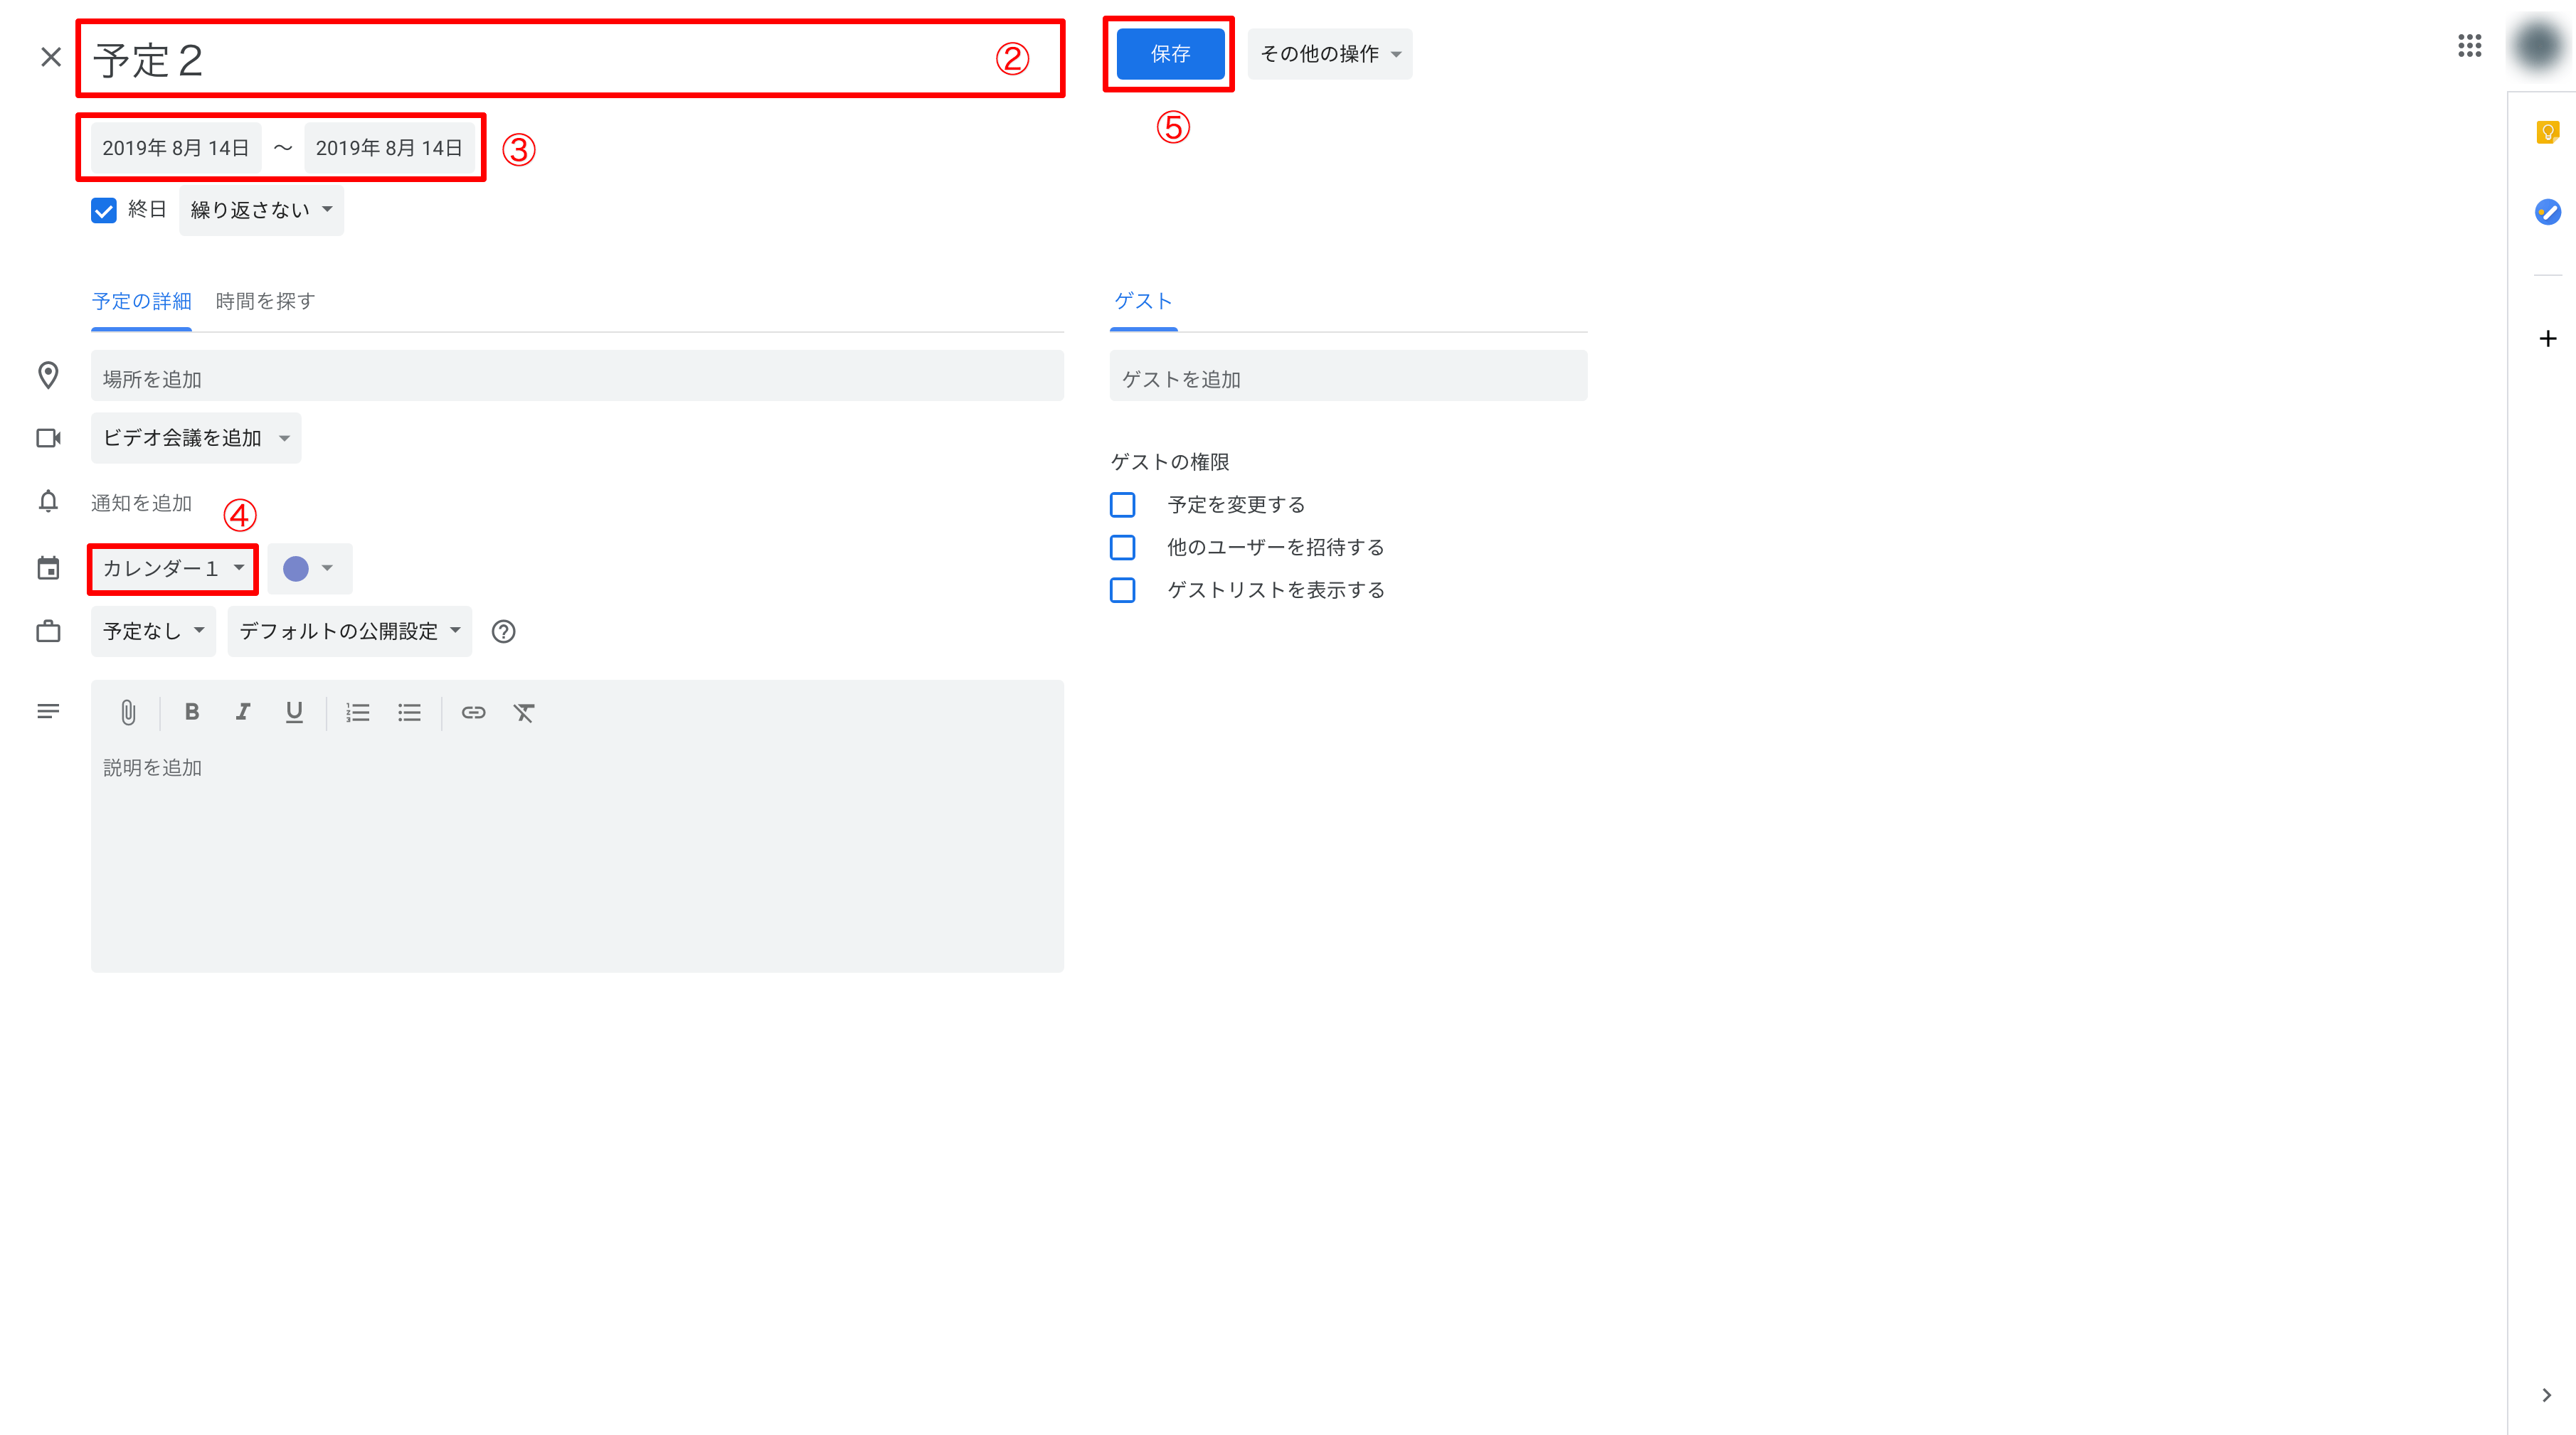2576x1435 pixels.
Task: Select the 予定の詳細 tab
Action: [x=141, y=301]
